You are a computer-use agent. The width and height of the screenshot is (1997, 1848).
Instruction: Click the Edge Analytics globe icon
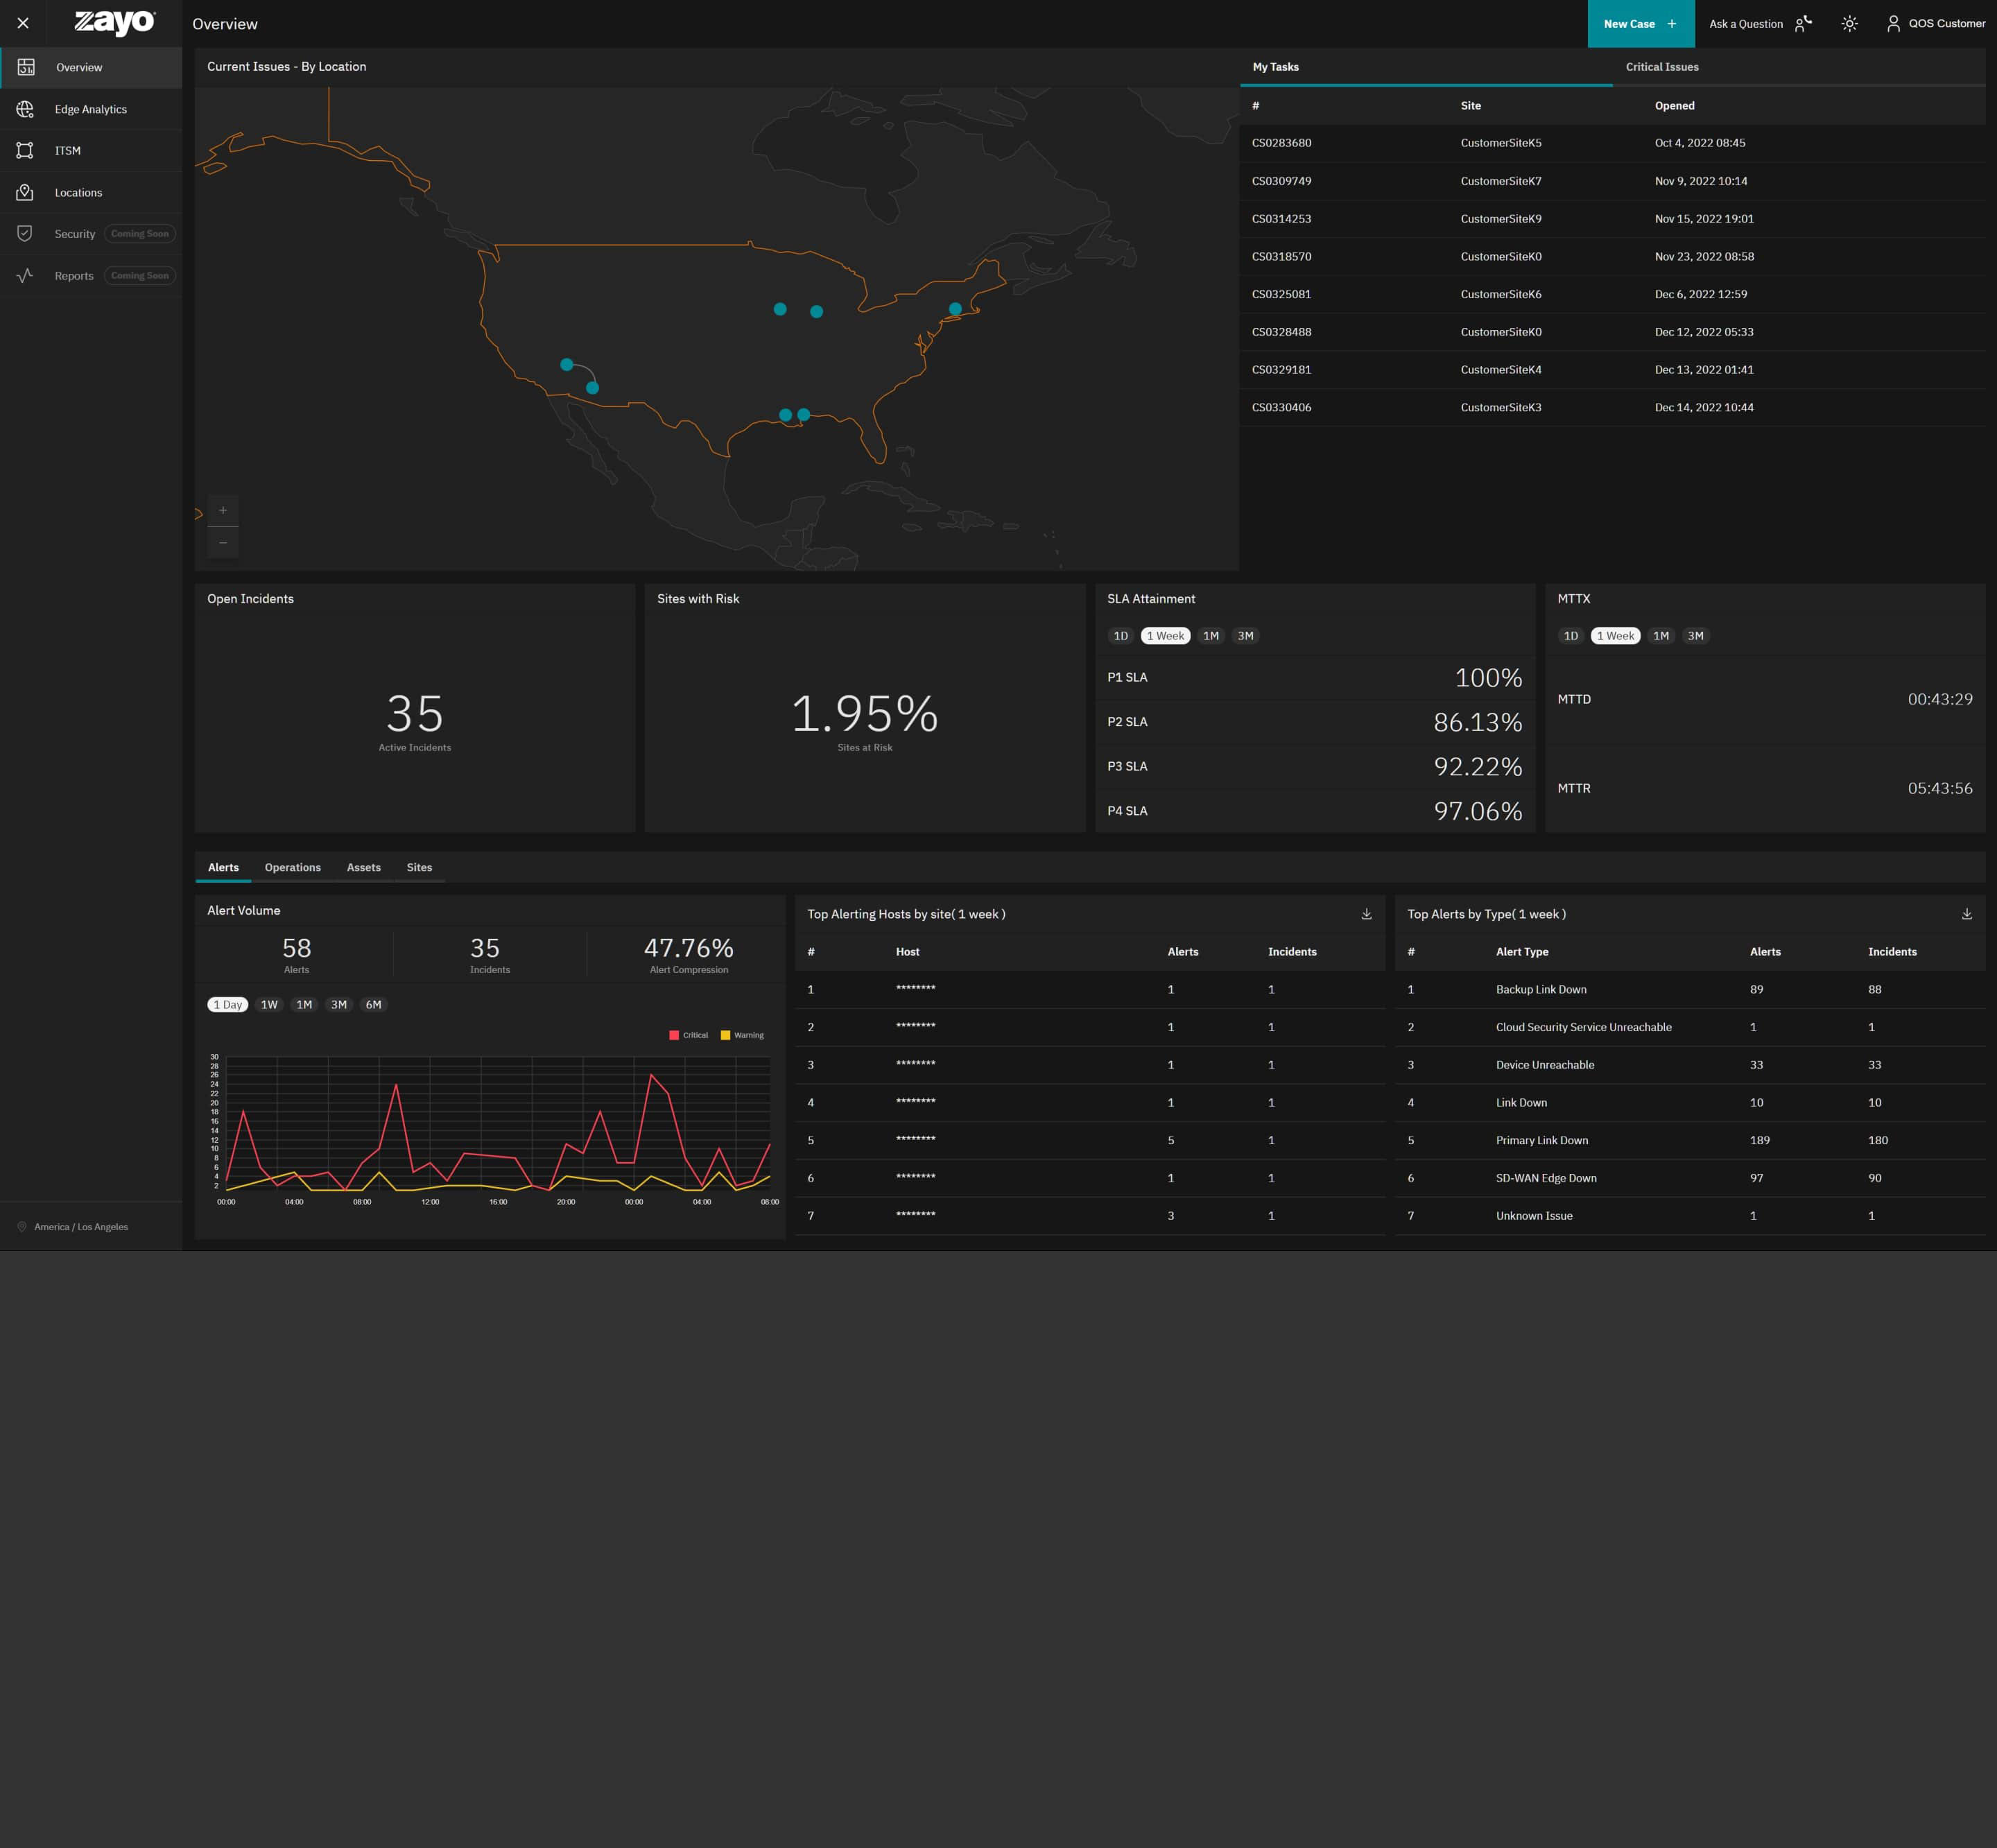[x=25, y=109]
